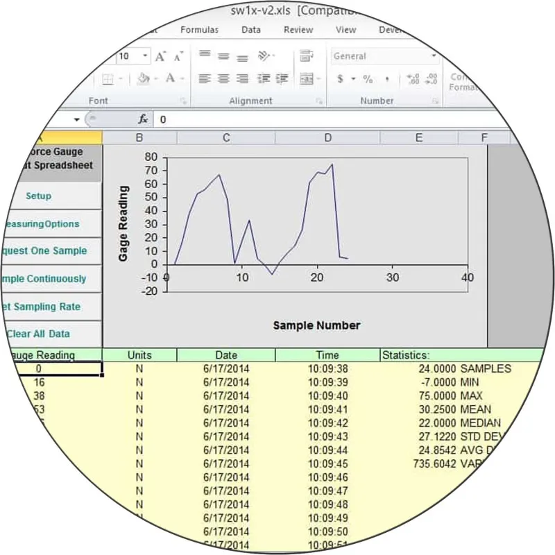The width and height of the screenshot is (555, 555).
Task: Click the Percent Style icon
Action: [366, 79]
